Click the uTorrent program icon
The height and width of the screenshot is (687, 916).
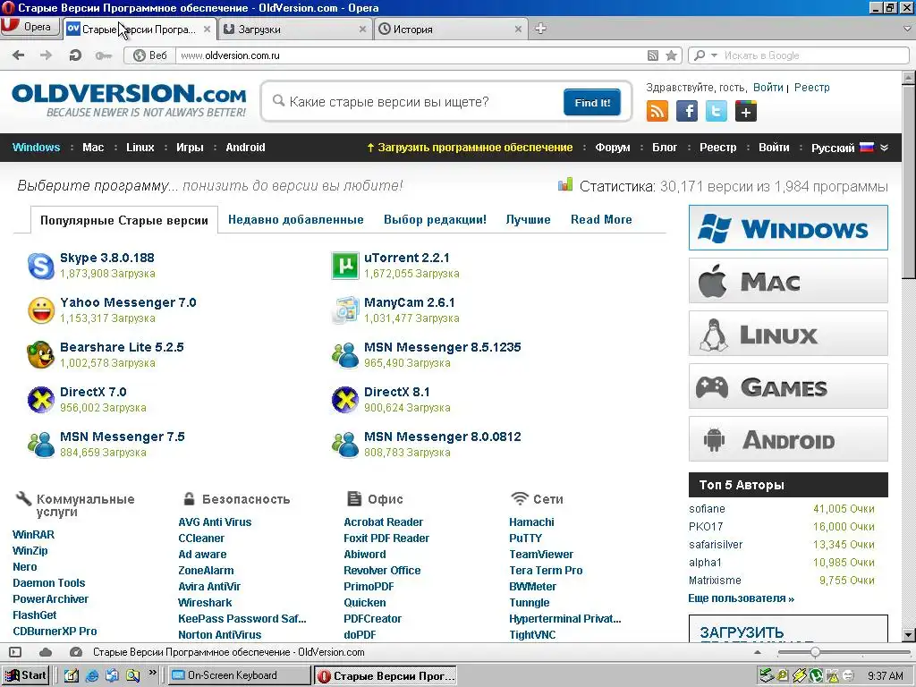pos(345,266)
